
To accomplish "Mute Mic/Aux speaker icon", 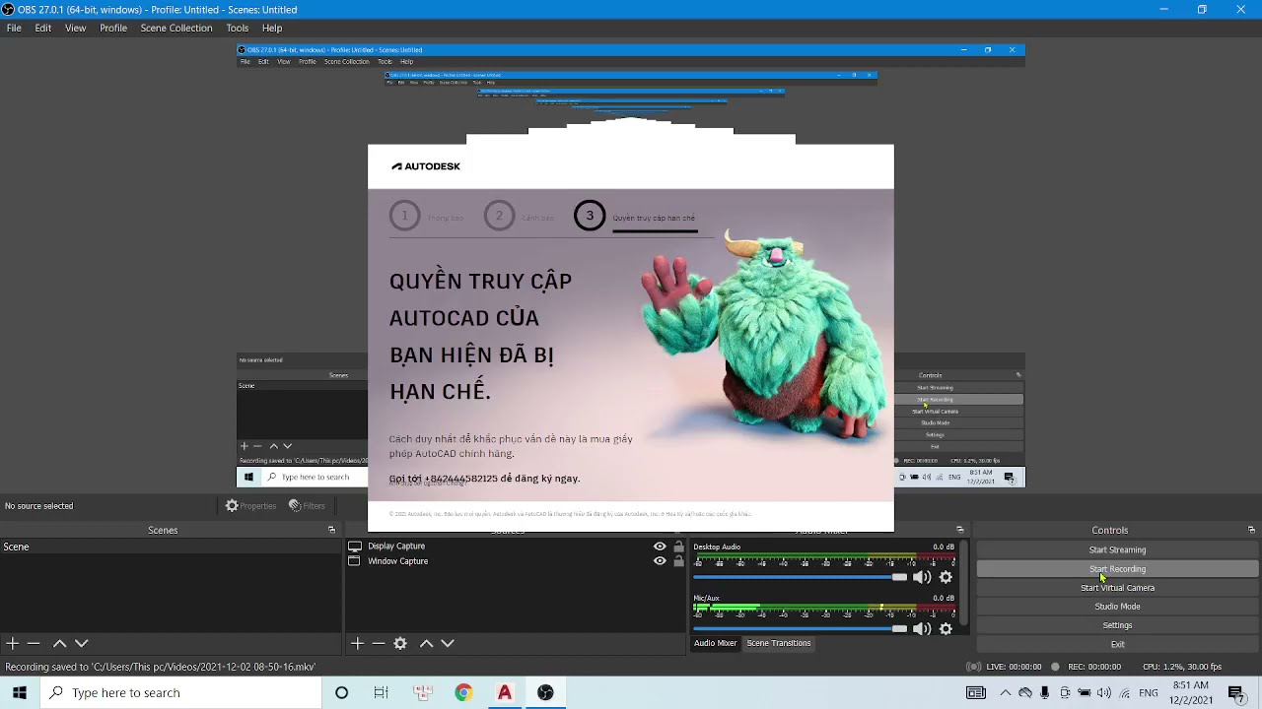I will pos(922,628).
